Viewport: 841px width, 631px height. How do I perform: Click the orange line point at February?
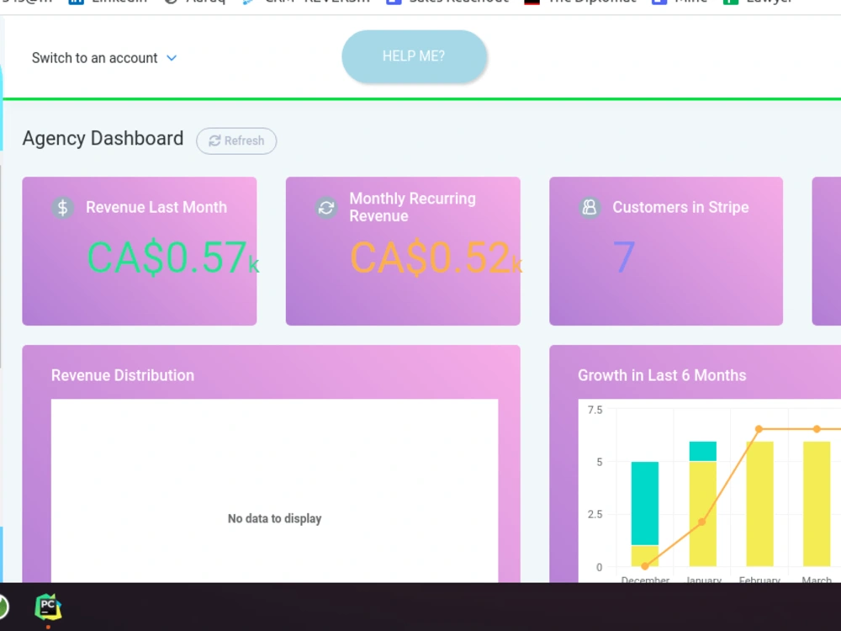[759, 429]
